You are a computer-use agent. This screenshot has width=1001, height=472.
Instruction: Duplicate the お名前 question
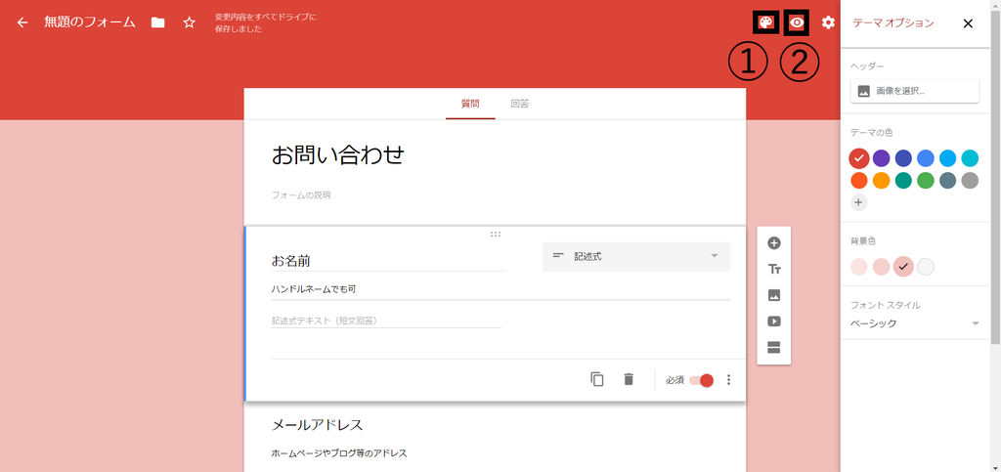pyautogui.click(x=597, y=379)
